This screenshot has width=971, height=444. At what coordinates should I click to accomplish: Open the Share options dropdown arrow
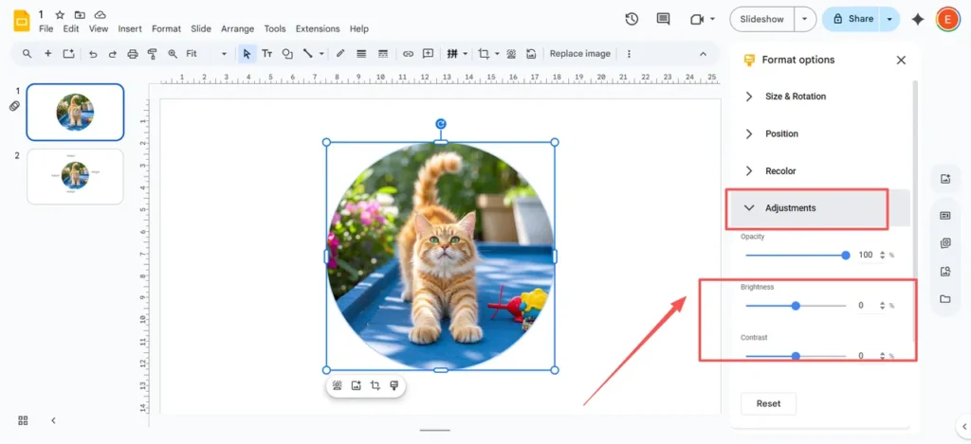(889, 19)
